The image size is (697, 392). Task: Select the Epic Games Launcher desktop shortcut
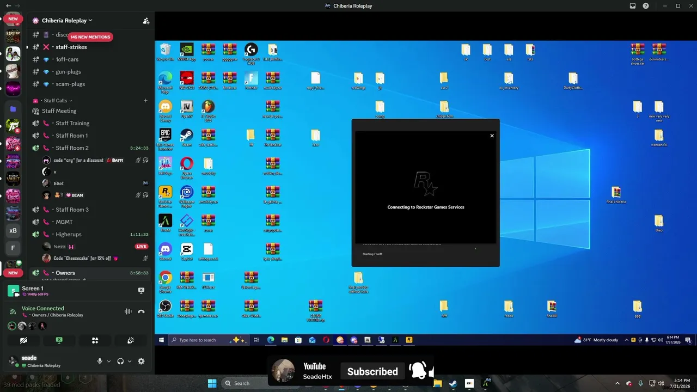point(165,139)
